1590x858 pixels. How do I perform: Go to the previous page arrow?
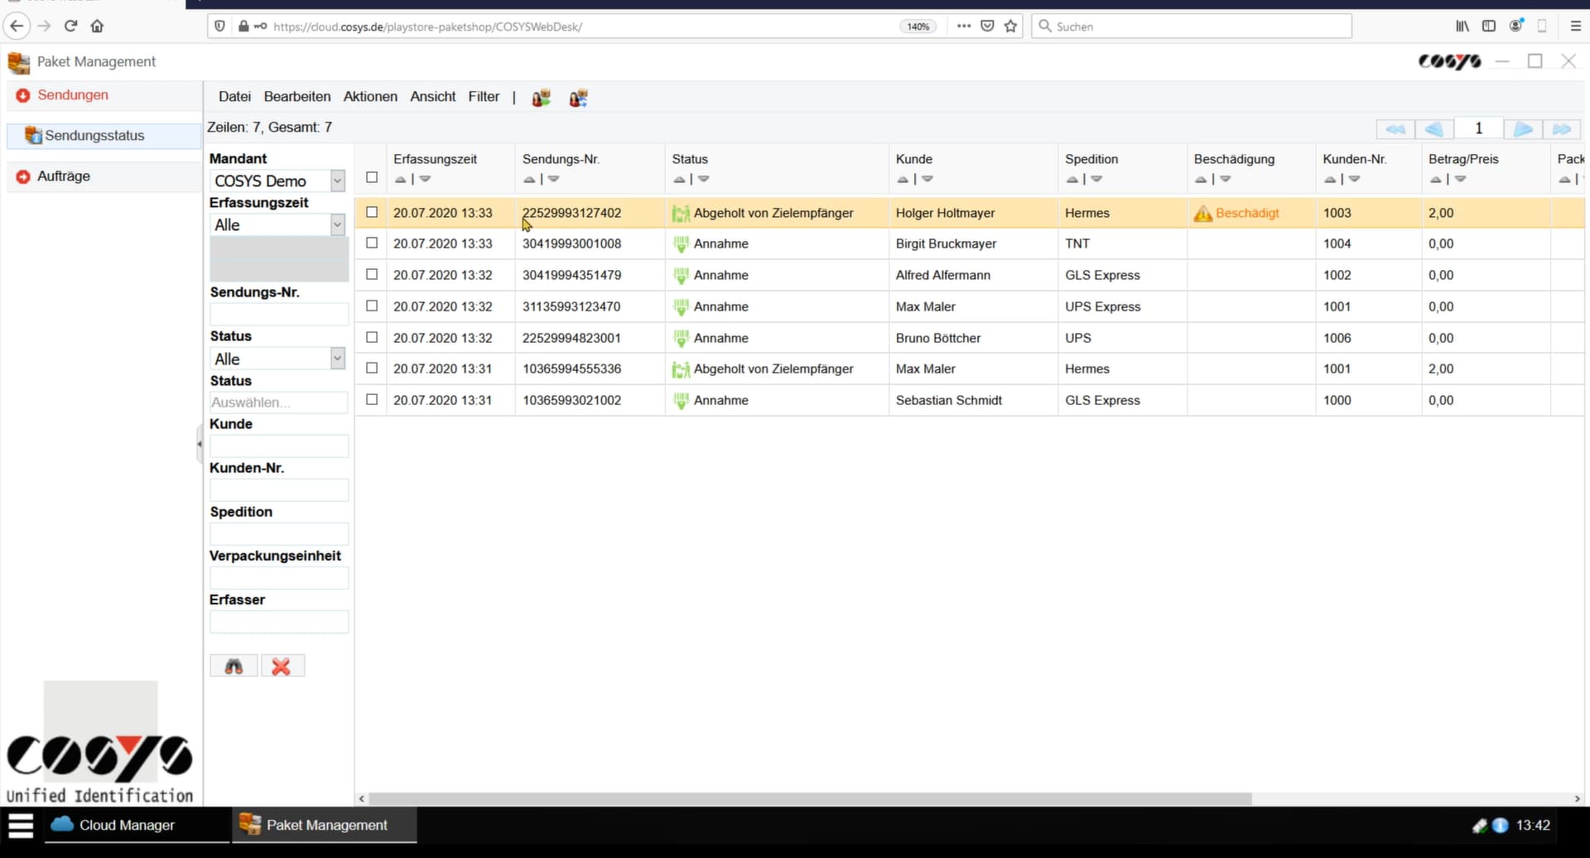(1434, 129)
